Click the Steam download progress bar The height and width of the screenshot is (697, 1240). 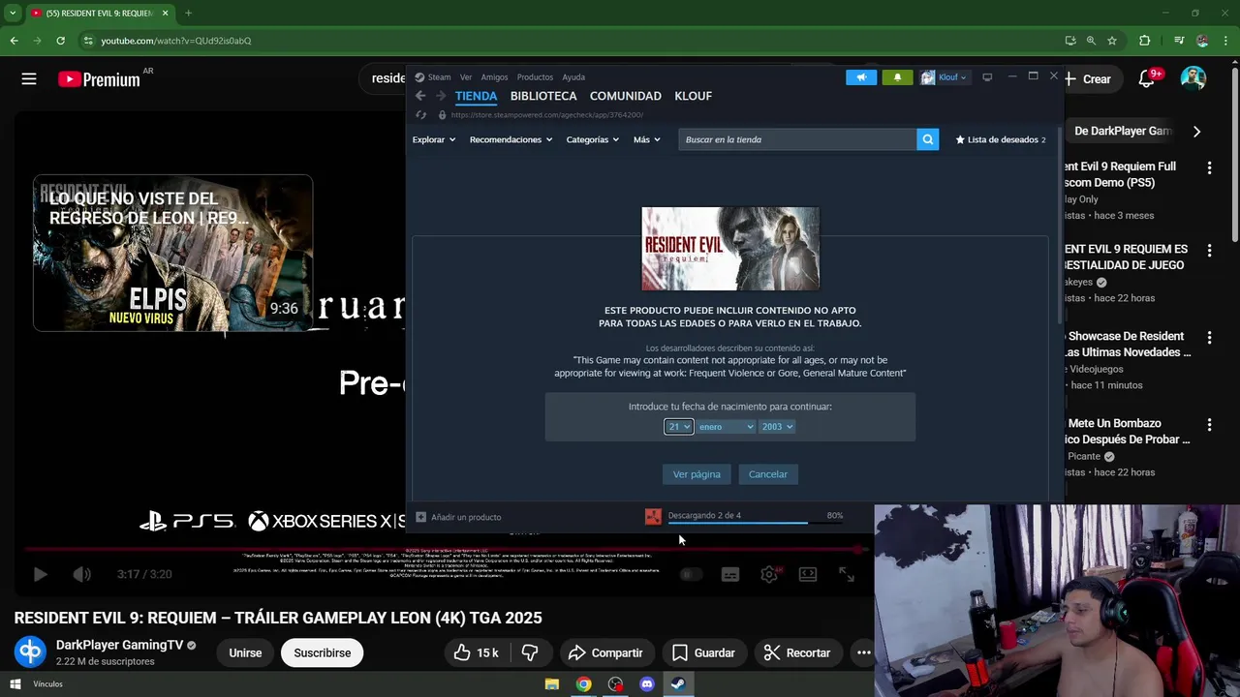(x=738, y=523)
